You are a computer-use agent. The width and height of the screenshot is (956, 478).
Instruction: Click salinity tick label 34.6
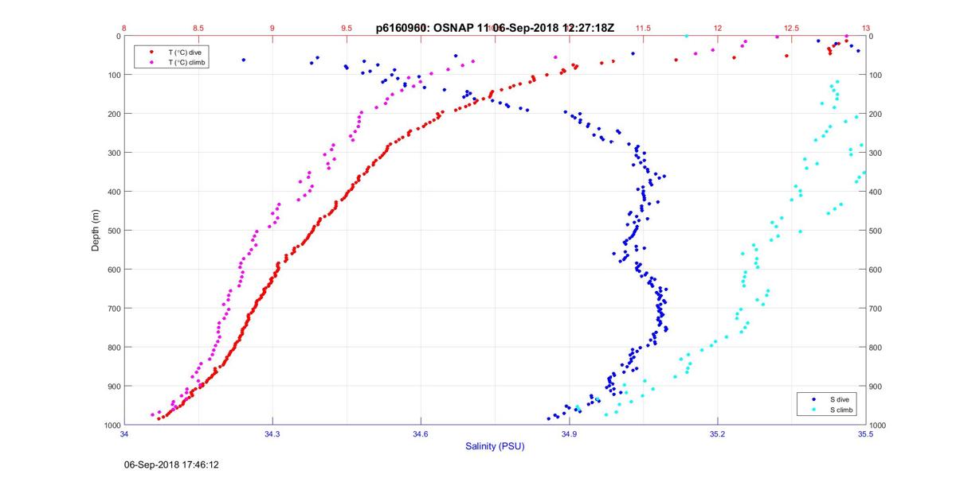421,434
